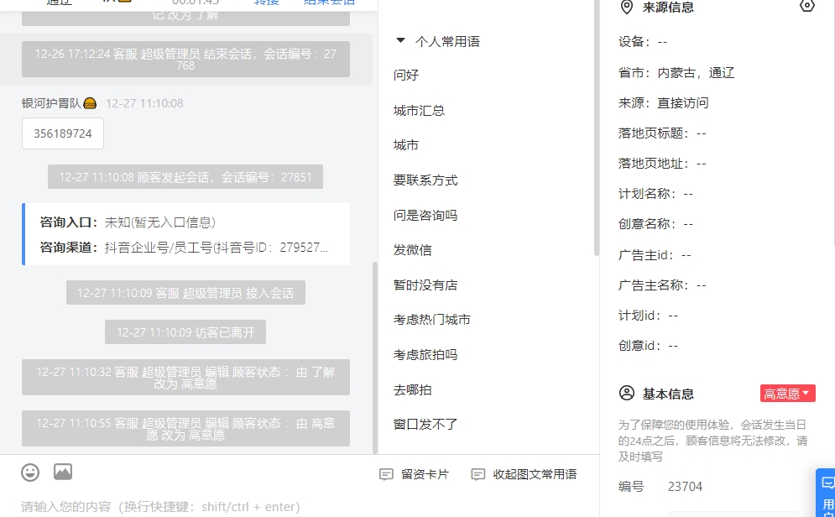Screen dimensions: 835x517
Task: Select the 问好 quick phrase
Action: click(x=406, y=75)
